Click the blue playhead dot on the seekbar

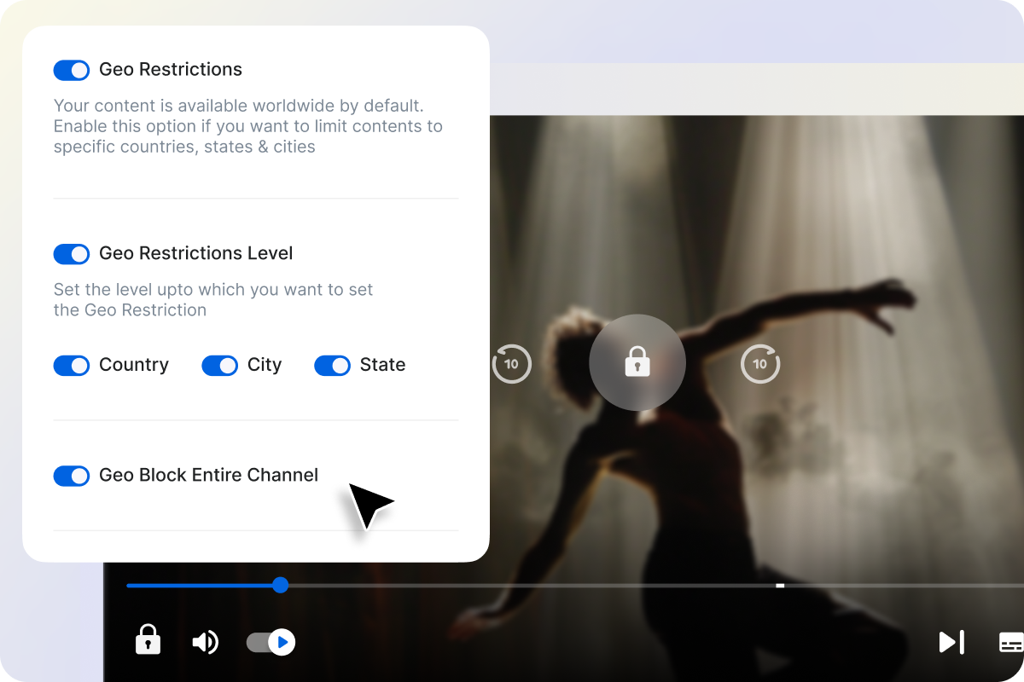pyautogui.click(x=280, y=585)
